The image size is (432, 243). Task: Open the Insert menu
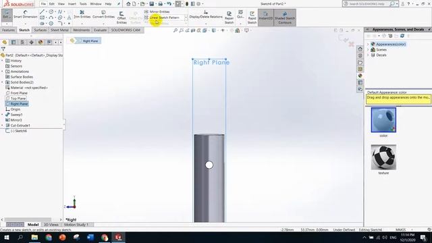(x=72, y=4)
